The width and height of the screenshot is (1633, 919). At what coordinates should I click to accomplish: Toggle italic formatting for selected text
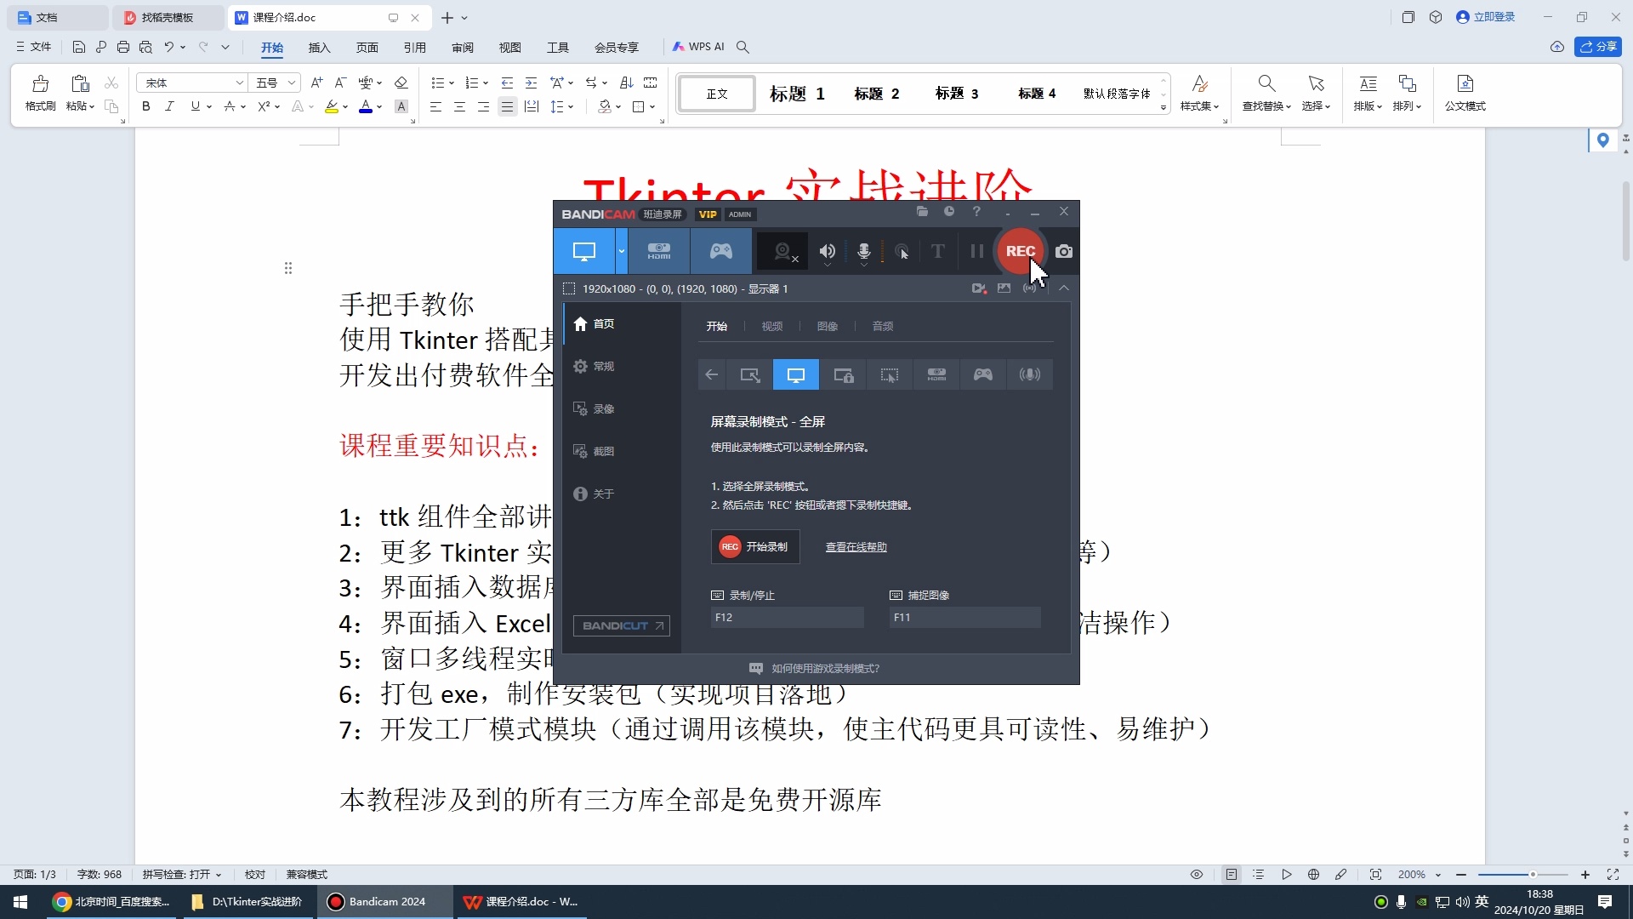tap(169, 106)
